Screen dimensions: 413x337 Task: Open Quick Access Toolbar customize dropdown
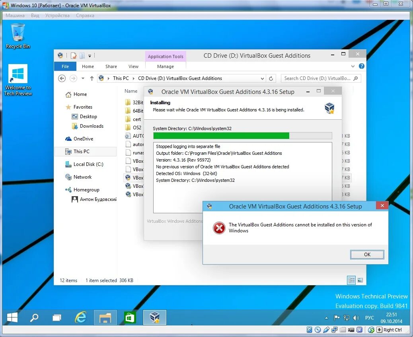[90, 56]
